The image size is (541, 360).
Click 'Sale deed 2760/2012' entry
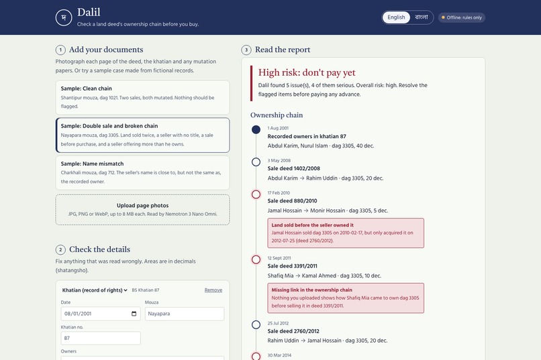(293, 331)
